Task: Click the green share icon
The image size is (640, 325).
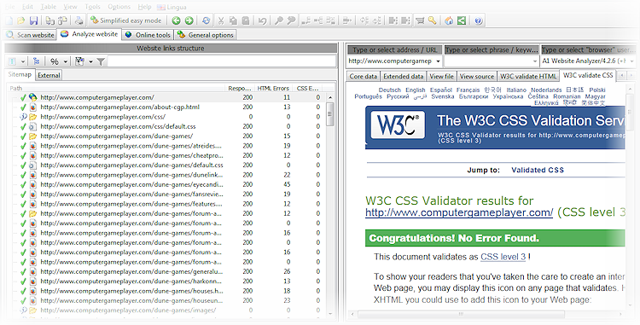Action: 462,20
